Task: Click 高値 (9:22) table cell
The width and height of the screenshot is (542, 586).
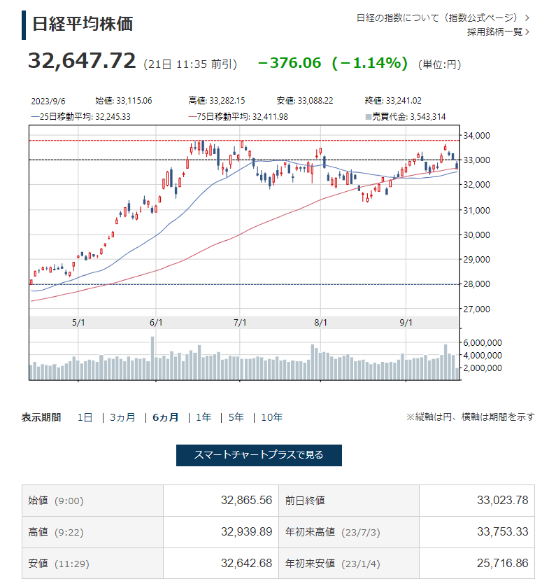Action: point(92,532)
